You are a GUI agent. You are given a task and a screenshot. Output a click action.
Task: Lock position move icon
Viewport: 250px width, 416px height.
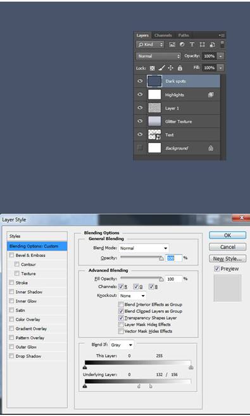tap(170, 68)
